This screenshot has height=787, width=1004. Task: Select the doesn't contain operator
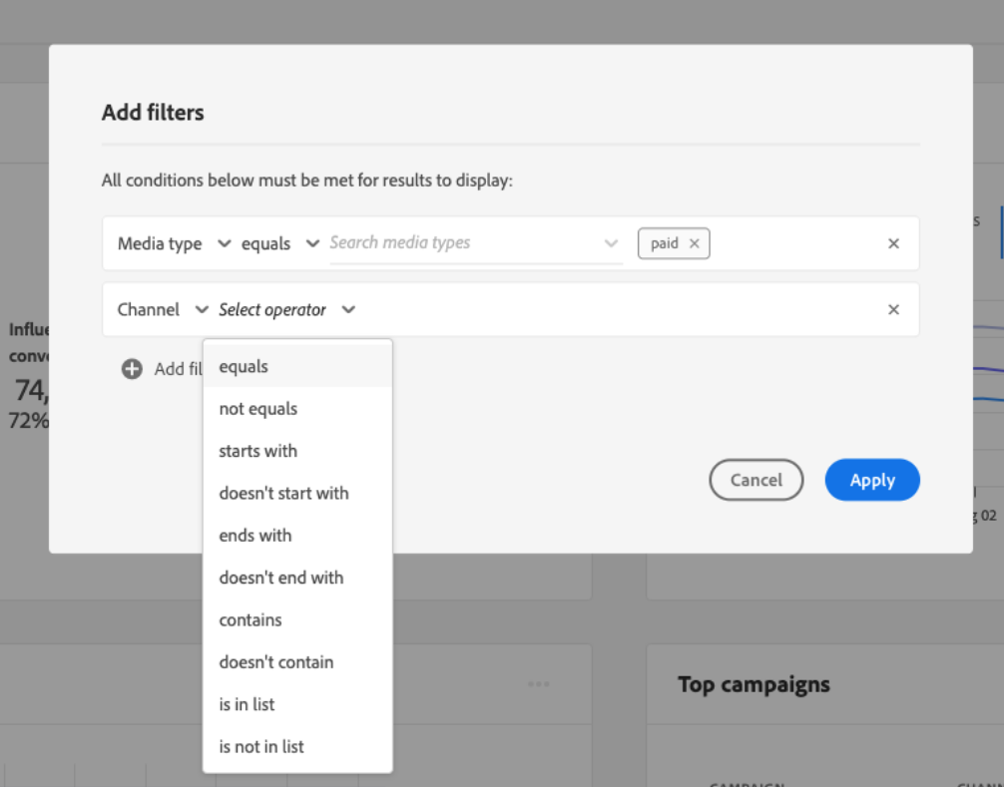[x=297, y=662]
